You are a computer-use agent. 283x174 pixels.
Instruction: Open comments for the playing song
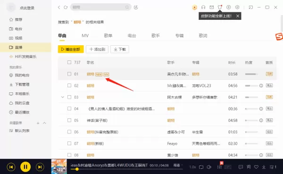point(241,167)
